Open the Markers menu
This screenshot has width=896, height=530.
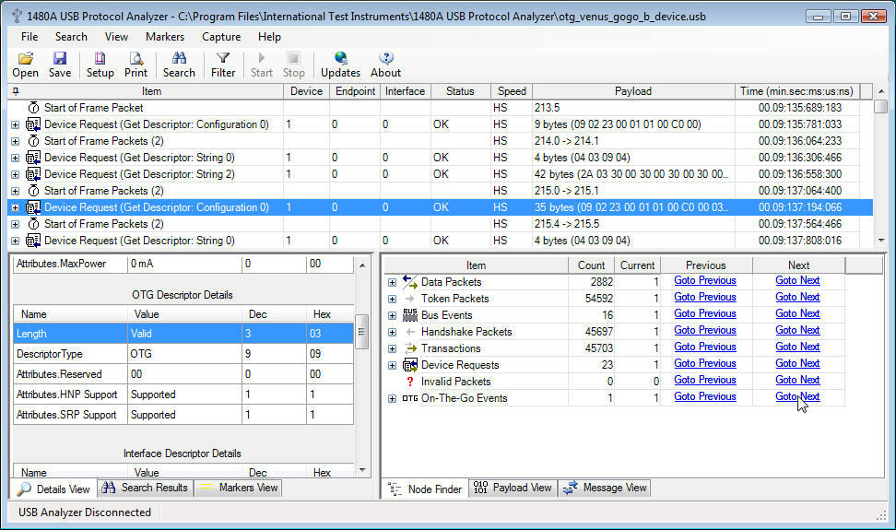pos(165,37)
